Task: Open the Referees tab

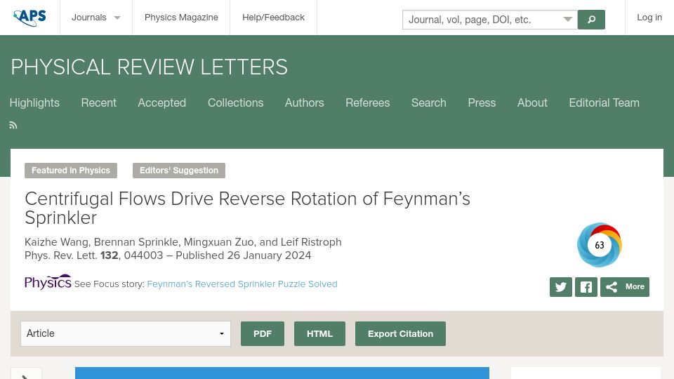Action: coord(367,102)
